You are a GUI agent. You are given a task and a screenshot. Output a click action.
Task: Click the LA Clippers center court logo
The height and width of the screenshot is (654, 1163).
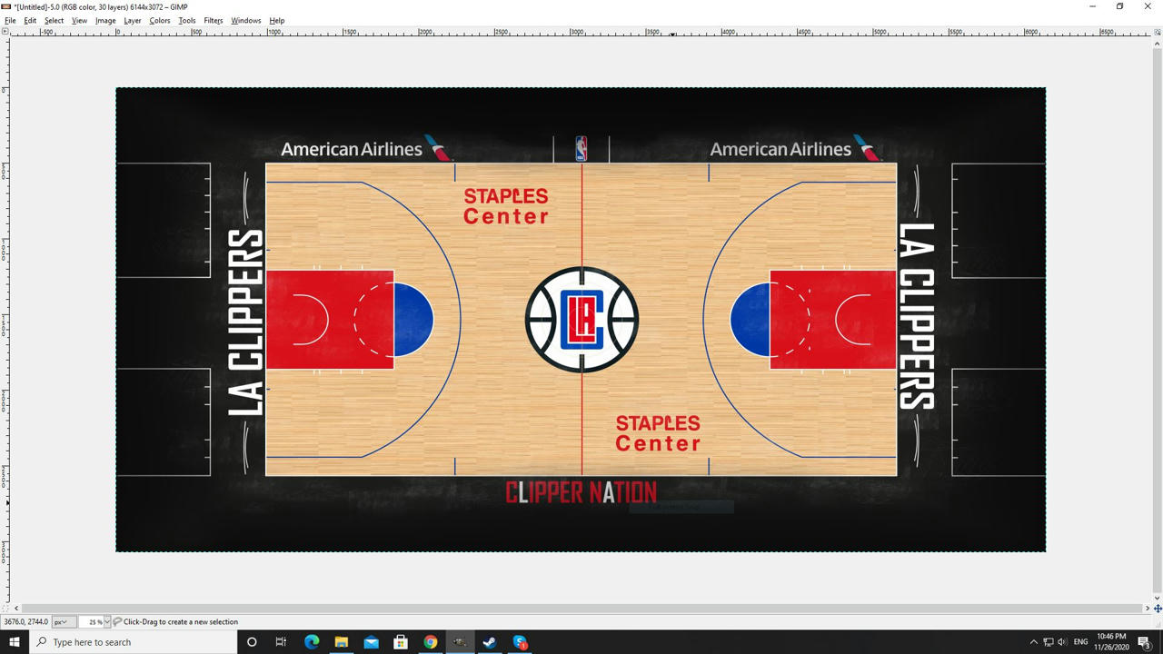click(x=581, y=320)
